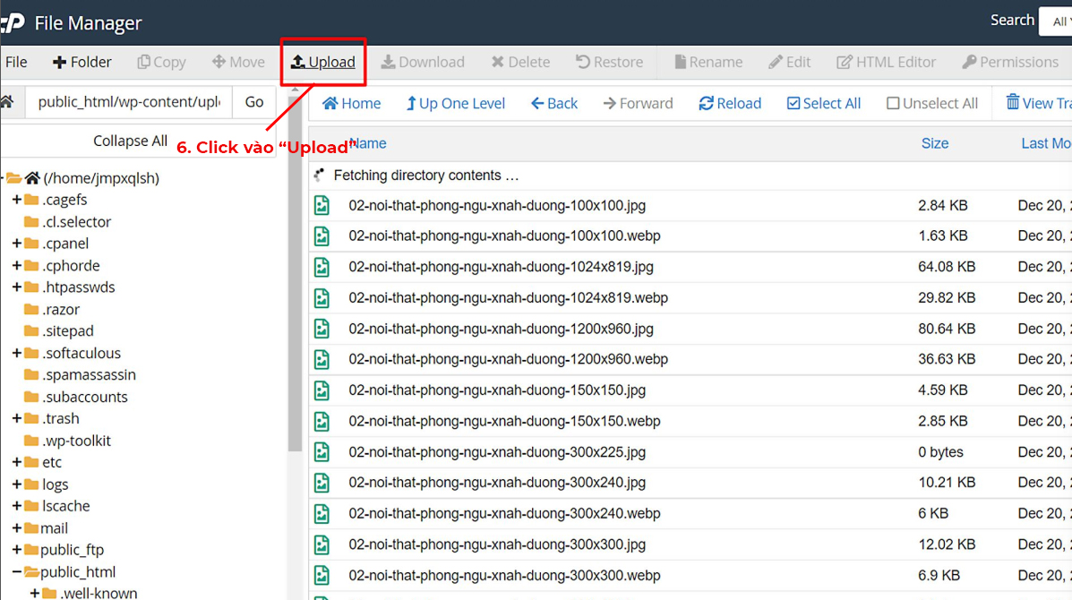The image size is (1072, 600).
Task: Open the search scope All dropdown
Action: click(1056, 21)
